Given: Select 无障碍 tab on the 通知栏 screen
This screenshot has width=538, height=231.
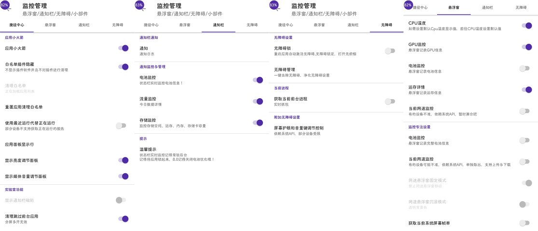Looking at the screenshot, I should click(x=252, y=25).
